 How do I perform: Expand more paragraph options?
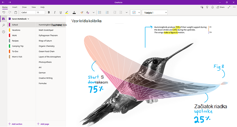point(127,13)
